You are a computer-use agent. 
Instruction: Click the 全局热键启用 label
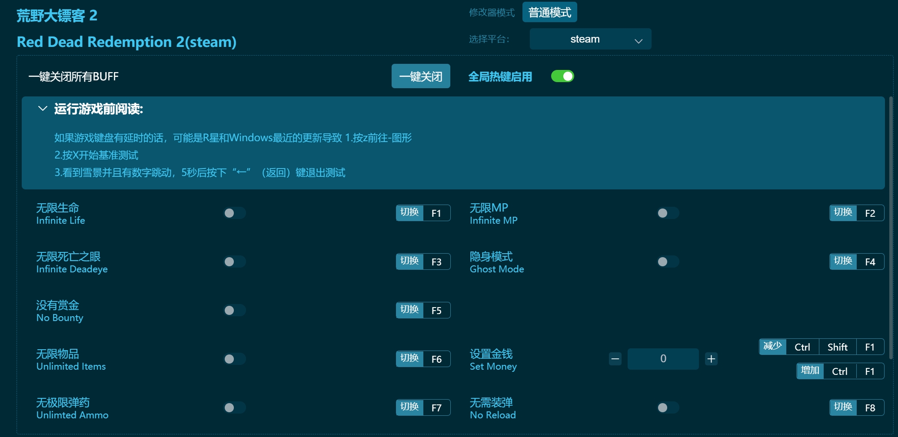pyautogui.click(x=500, y=77)
